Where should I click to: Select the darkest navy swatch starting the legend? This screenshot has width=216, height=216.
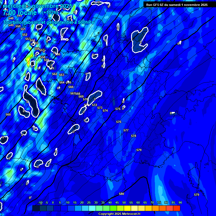point(36,208)
